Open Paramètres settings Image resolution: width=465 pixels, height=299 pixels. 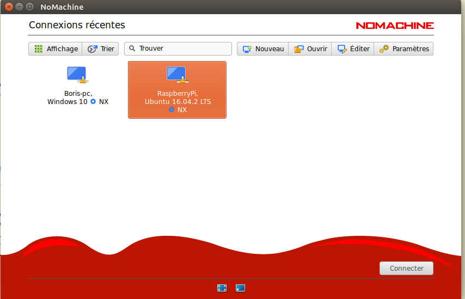[x=403, y=48]
